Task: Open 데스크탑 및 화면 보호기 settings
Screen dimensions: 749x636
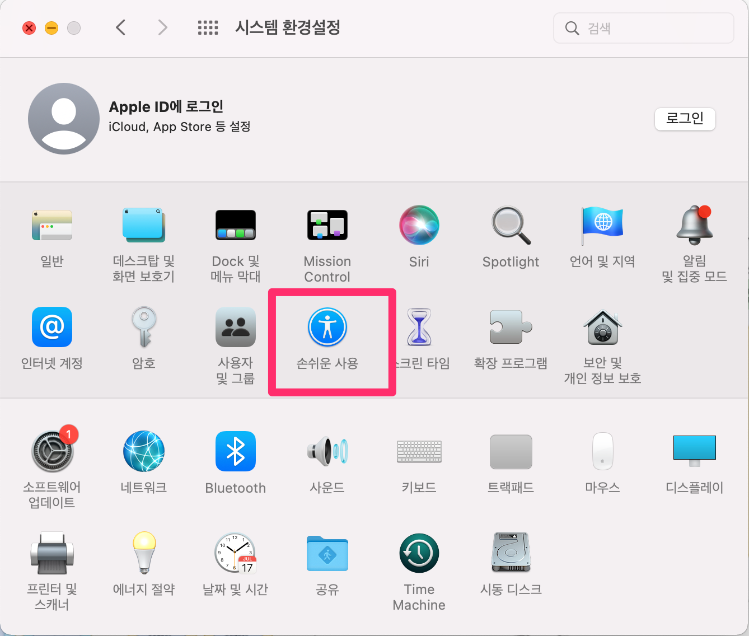Action: pos(144,225)
